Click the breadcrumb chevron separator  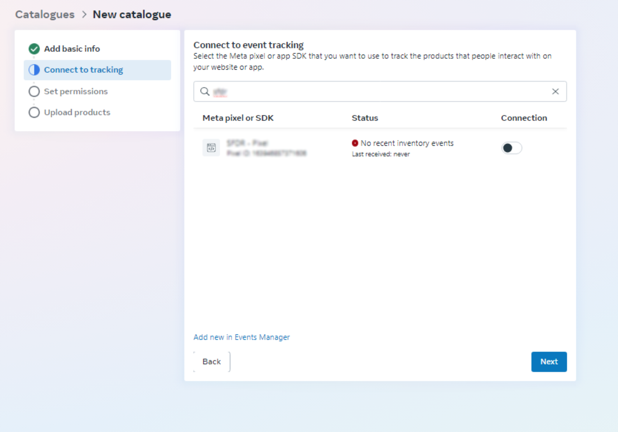click(84, 14)
